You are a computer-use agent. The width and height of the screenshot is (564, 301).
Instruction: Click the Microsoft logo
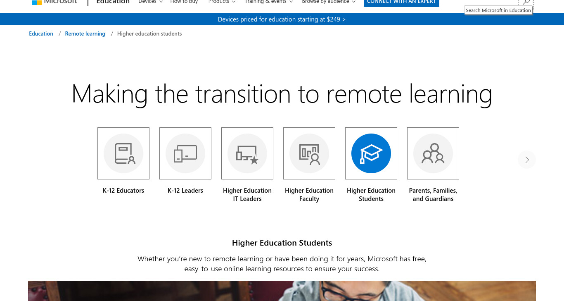55,2
